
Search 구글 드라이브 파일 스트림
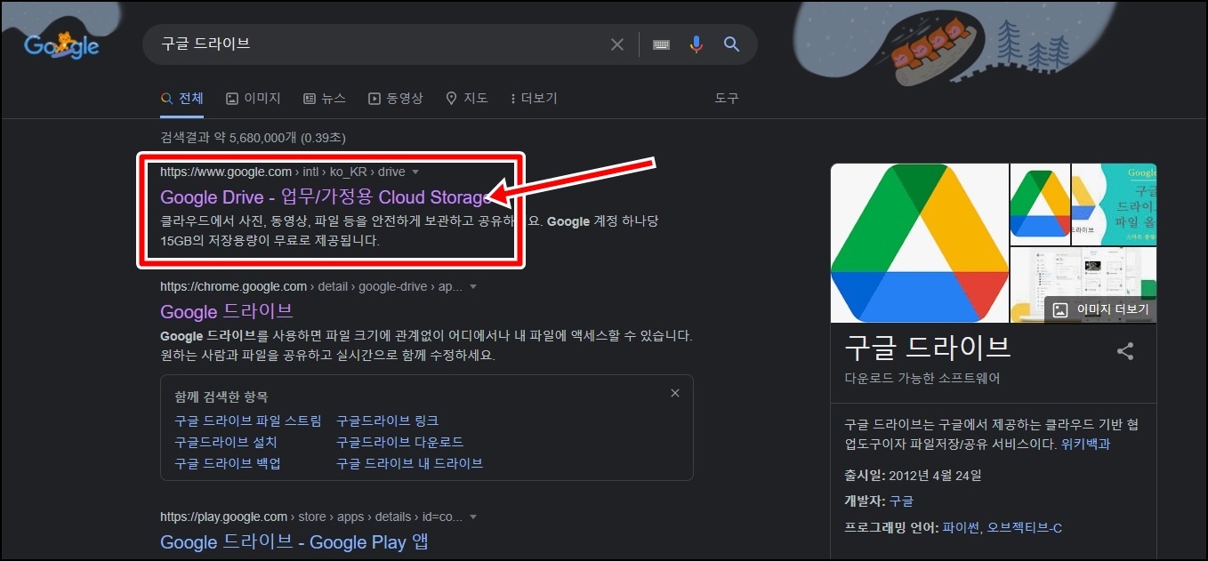248,421
